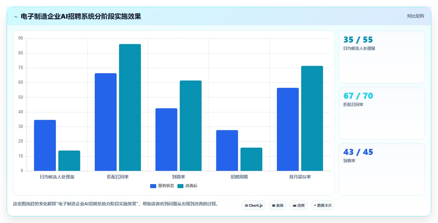Open the 对比矩阵 label in the header
Screen dimensions: 438x223
click(x=416, y=16)
